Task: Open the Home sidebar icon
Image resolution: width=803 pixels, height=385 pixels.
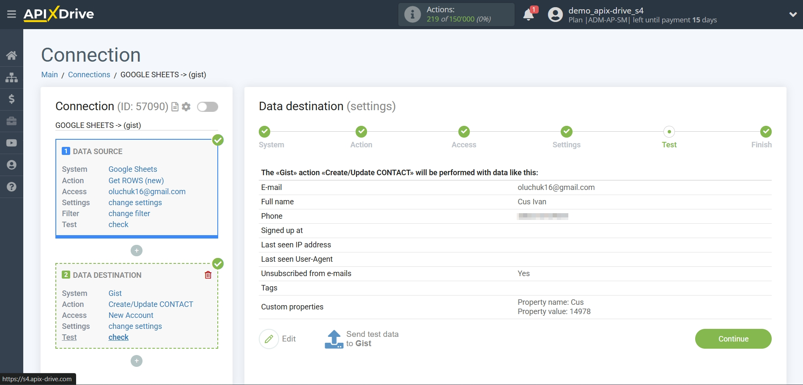Action: point(11,55)
